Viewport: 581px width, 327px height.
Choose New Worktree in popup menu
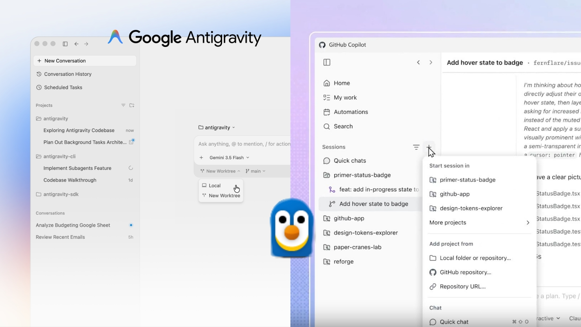[221, 196]
